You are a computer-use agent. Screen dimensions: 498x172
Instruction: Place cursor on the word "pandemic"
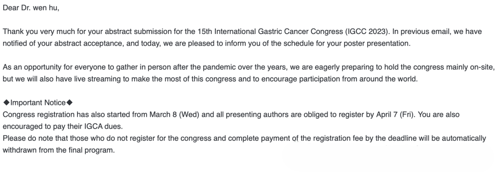[219, 67]
